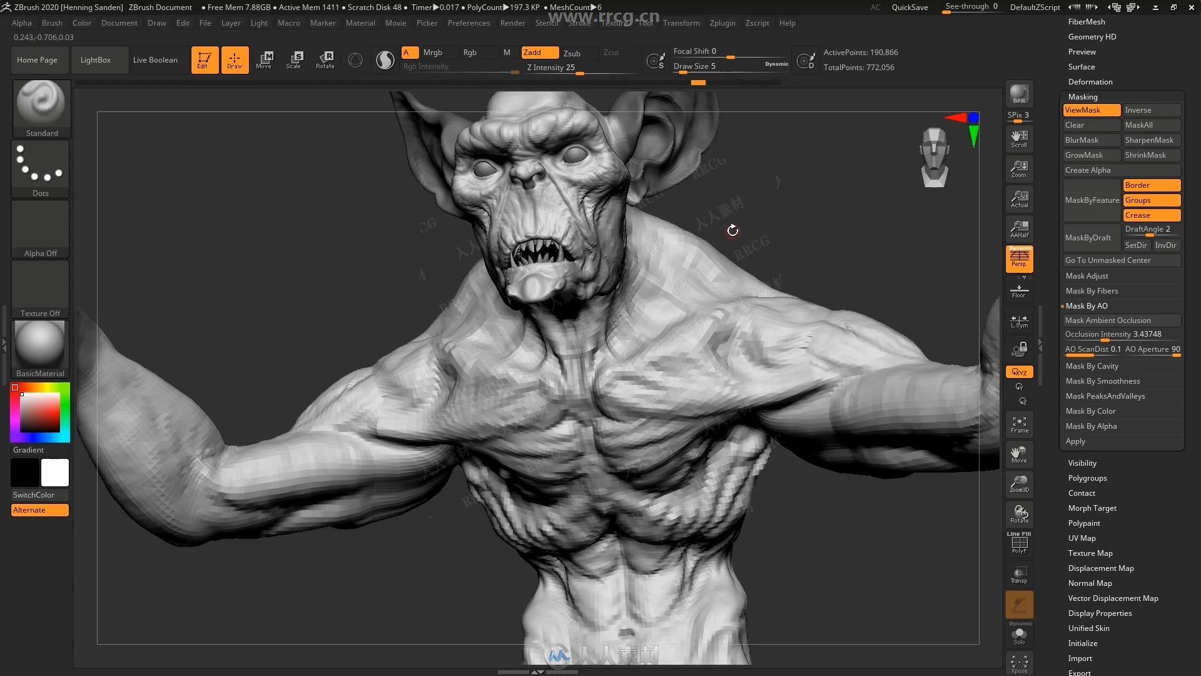Toggle Zadd sculpting mode

tap(540, 53)
